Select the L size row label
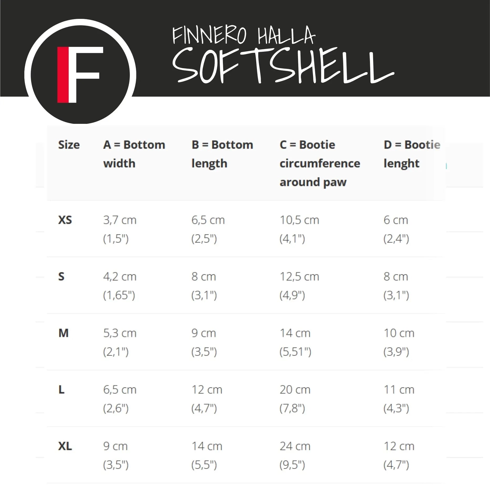The image size is (490, 489). point(61,390)
